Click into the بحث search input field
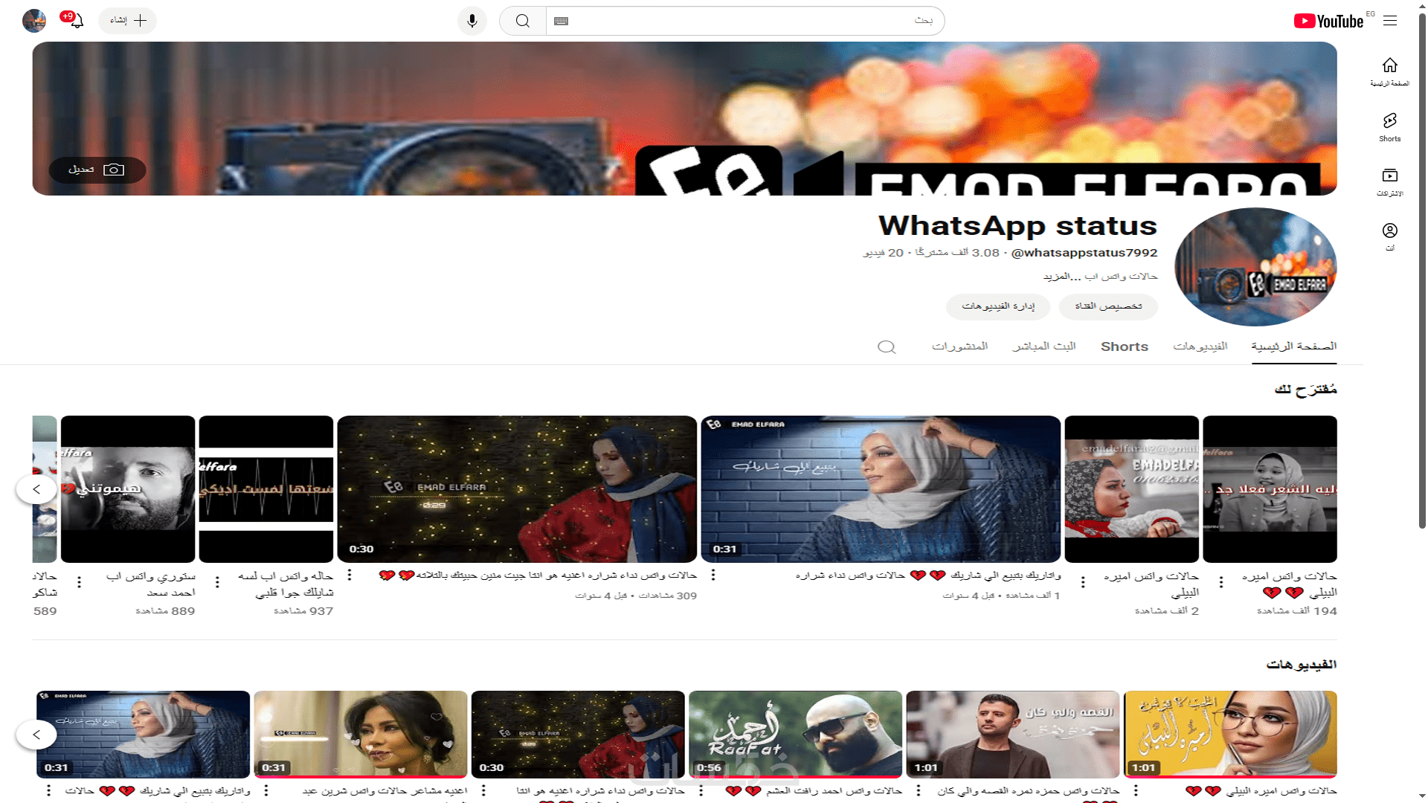 point(744,21)
